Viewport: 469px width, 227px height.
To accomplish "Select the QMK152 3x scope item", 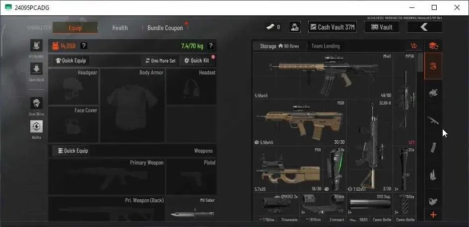I will pyautogui.click(x=276, y=204).
